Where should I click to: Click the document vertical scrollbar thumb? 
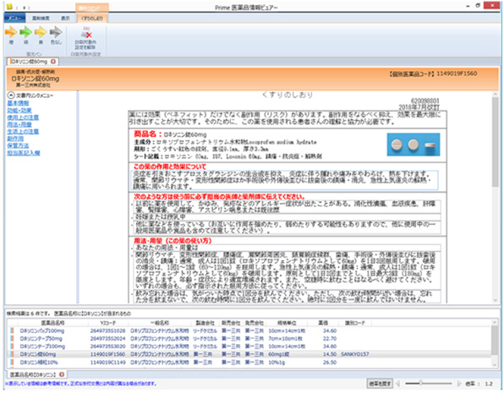click(x=495, y=141)
